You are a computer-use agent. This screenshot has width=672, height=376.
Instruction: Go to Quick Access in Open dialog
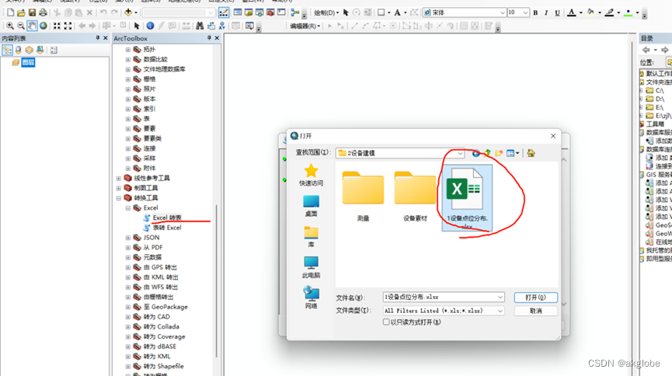[x=311, y=175]
